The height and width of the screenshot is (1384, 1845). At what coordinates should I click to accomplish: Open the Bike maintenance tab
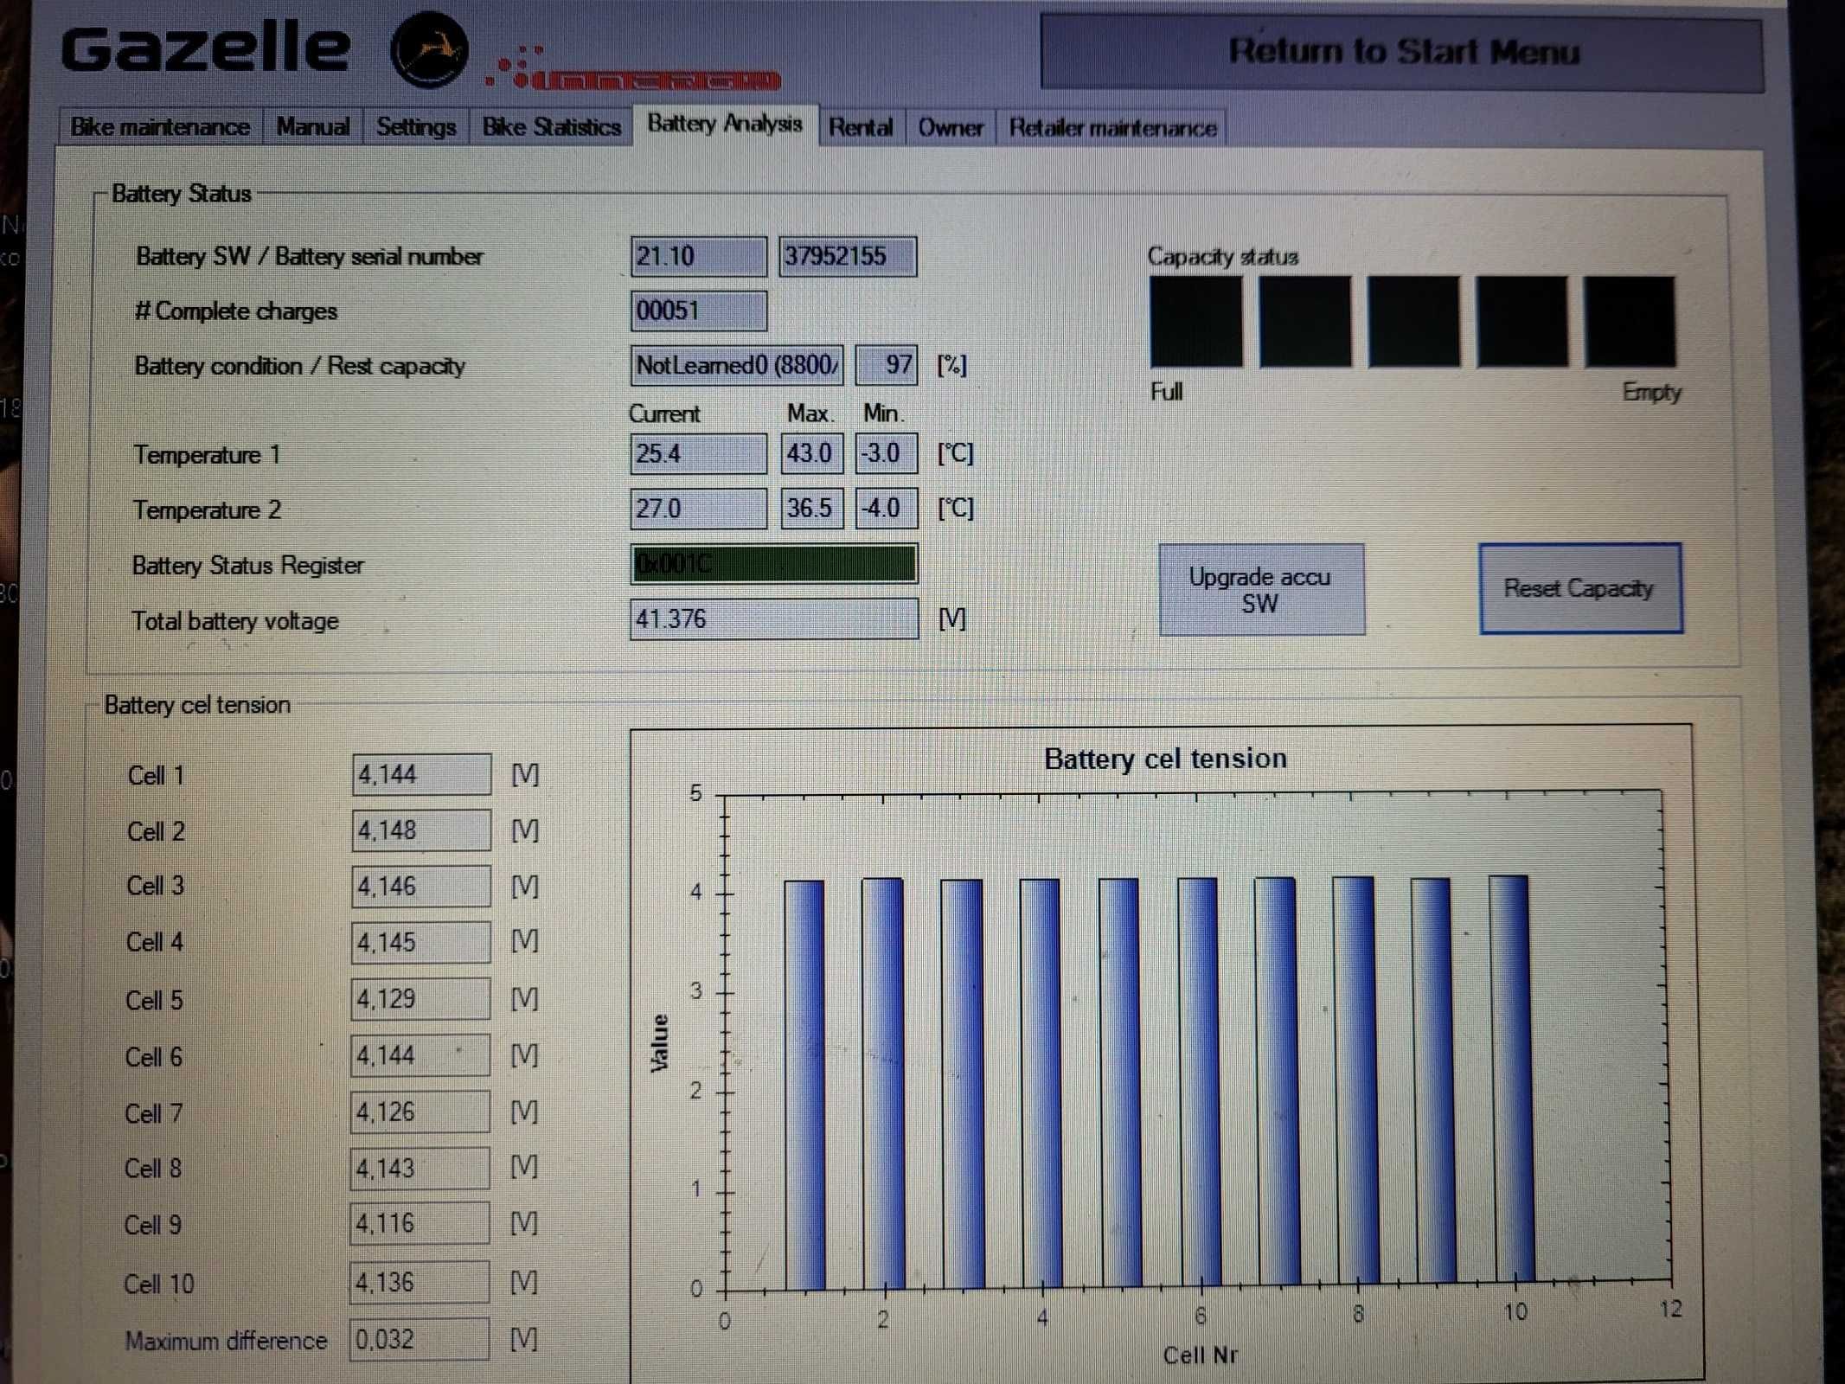[160, 127]
